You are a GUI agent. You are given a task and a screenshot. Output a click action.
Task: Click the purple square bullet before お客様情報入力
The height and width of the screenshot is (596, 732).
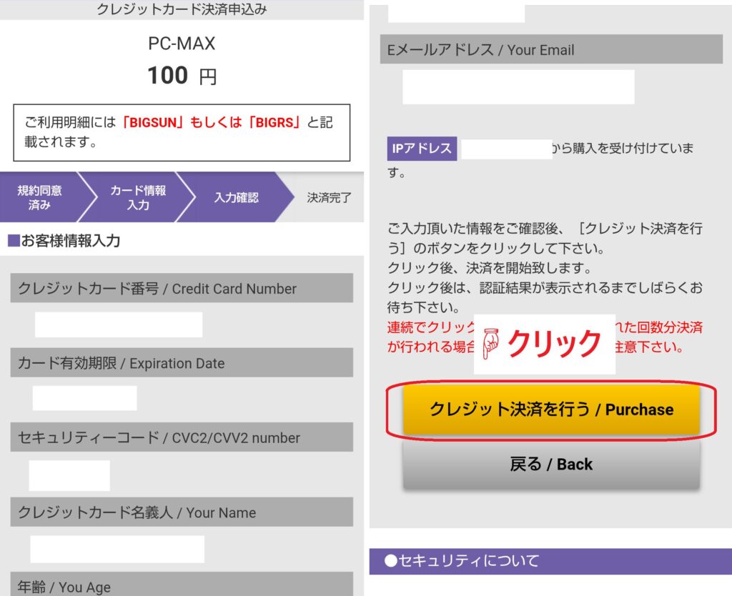click(12, 241)
